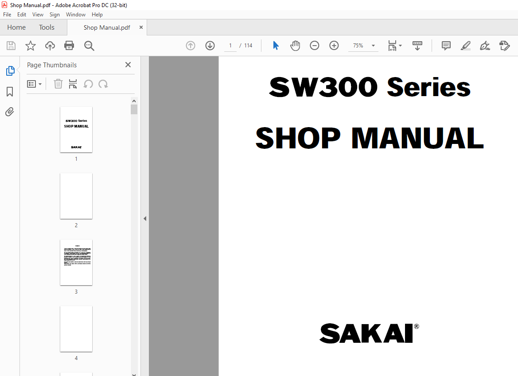Close the Page Thumbnails panel
The height and width of the screenshot is (376, 518).
click(x=128, y=65)
